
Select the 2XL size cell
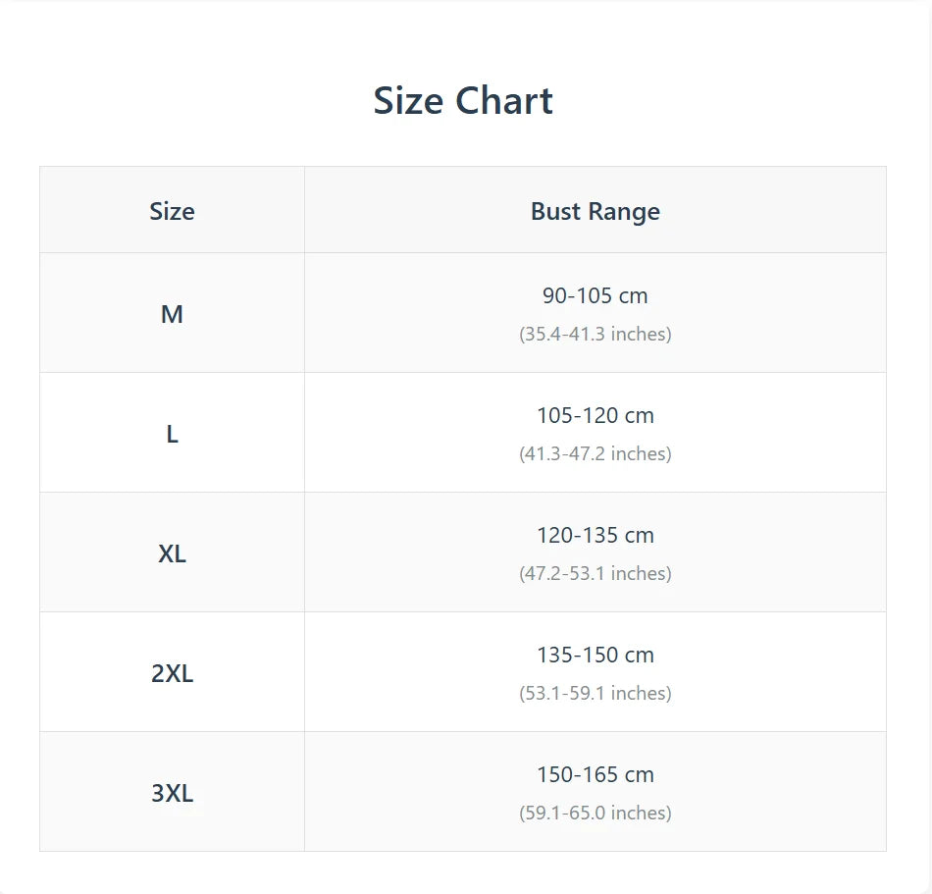pos(172,673)
